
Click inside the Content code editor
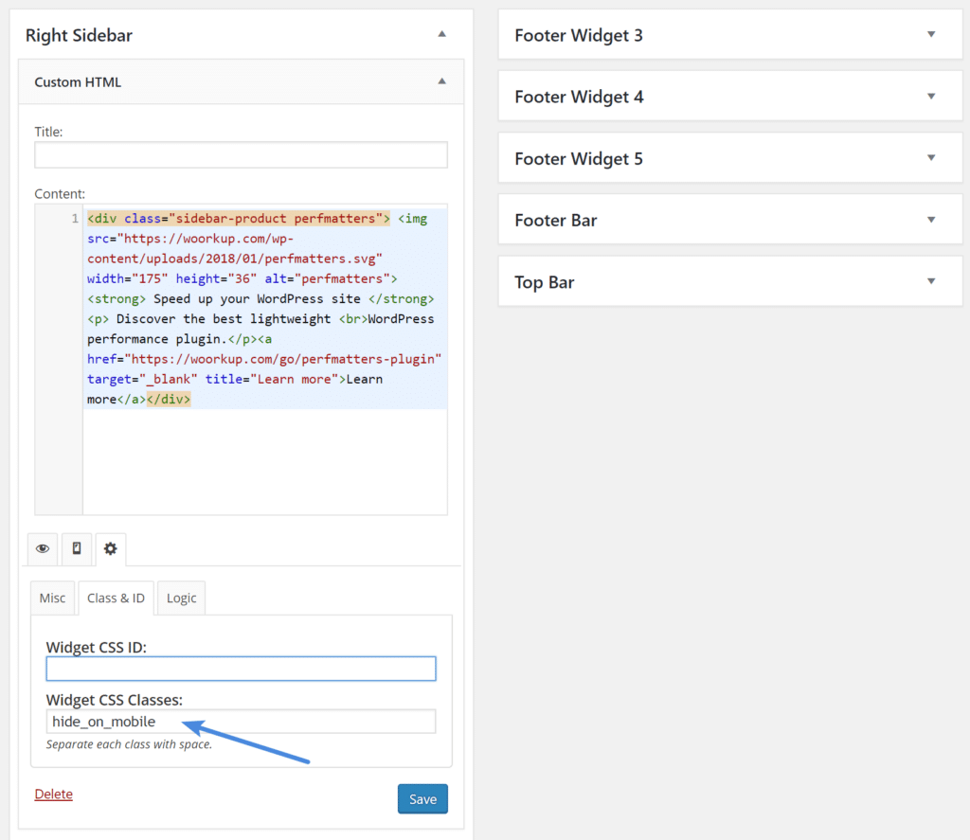pos(265,360)
